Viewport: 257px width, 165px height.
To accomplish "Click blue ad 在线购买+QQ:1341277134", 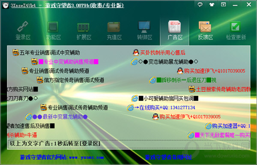I will coord(164,108).
